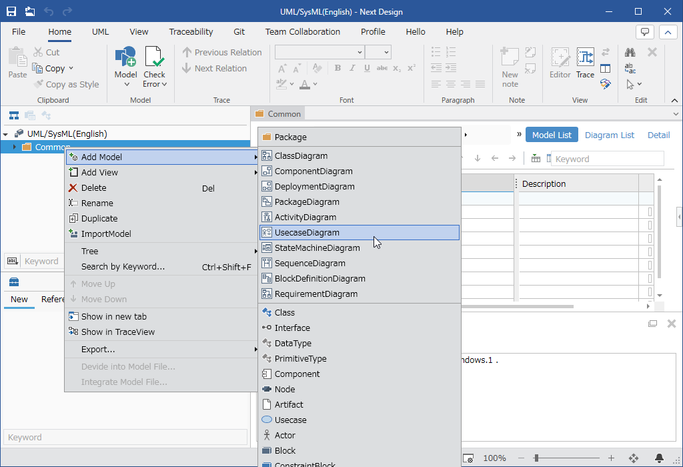Click the feedback speech bubble icon
683x467 pixels.
tap(645, 32)
